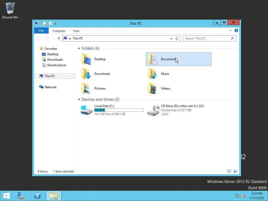Viewport: 268px width, 201px height.
Task: Select the Videos folder icon
Action: [x=152, y=88]
